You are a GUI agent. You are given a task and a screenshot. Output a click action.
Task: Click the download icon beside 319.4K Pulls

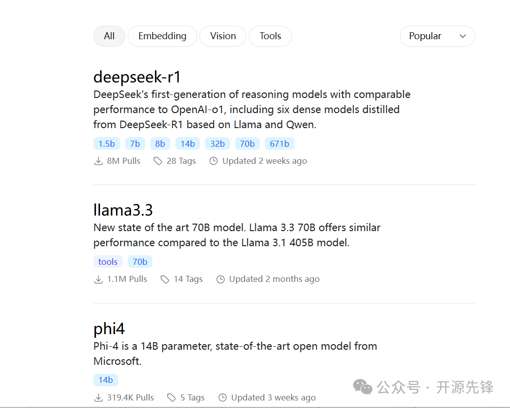(x=98, y=397)
